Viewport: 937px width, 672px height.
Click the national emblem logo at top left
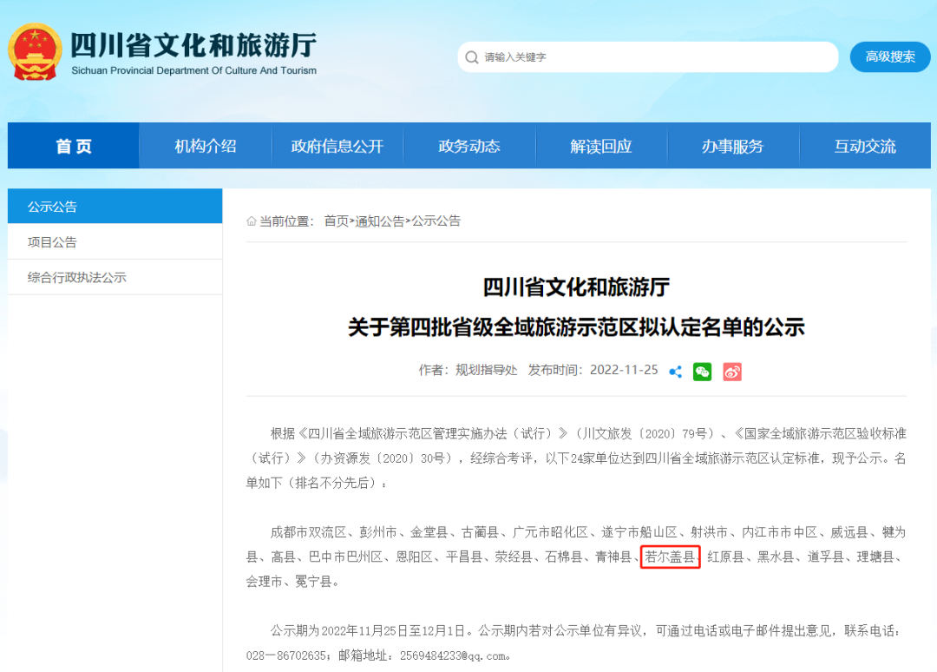pos(36,50)
